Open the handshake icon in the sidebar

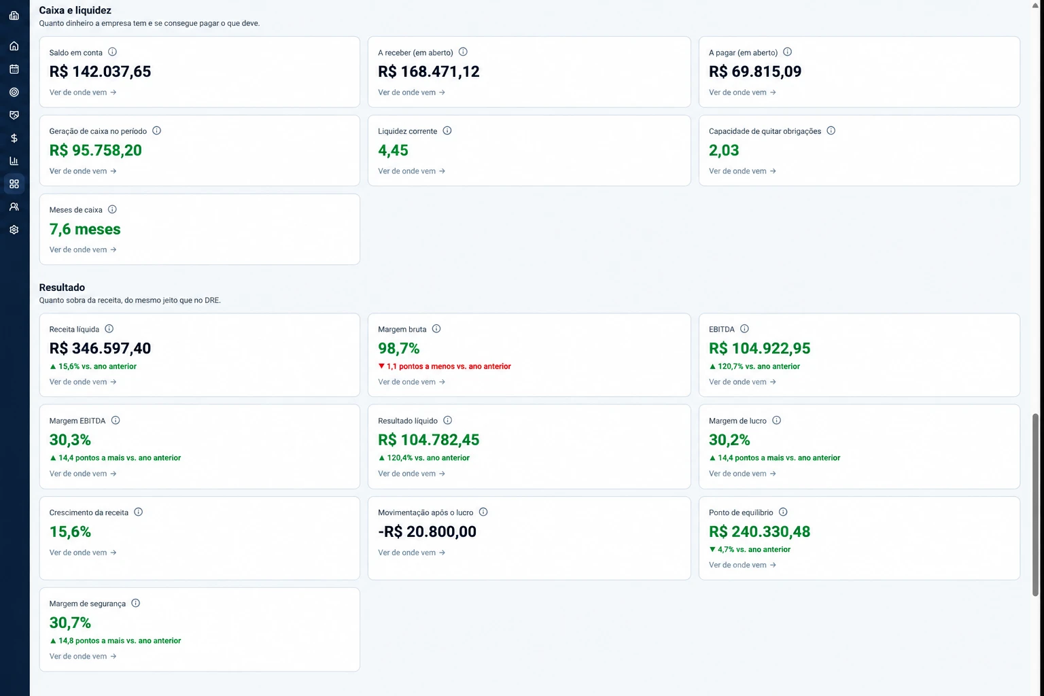click(14, 116)
